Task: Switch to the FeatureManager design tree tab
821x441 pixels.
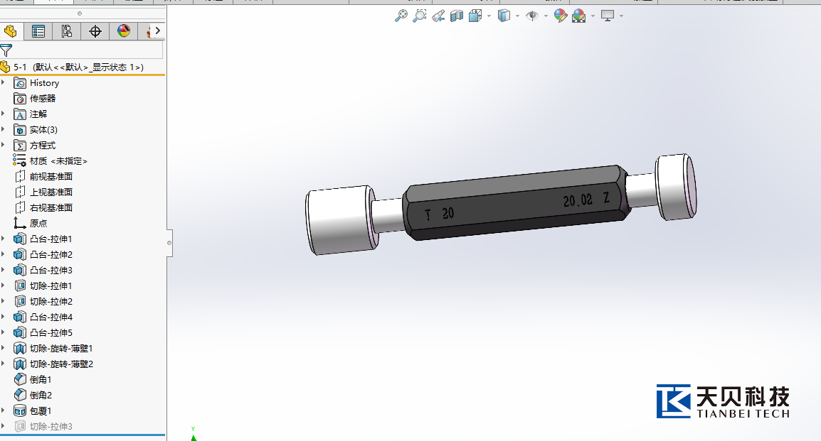Action: click(x=11, y=31)
